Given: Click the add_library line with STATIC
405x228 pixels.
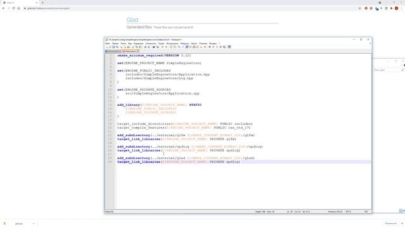Looking at the screenshot, I should tap(159, 104).
